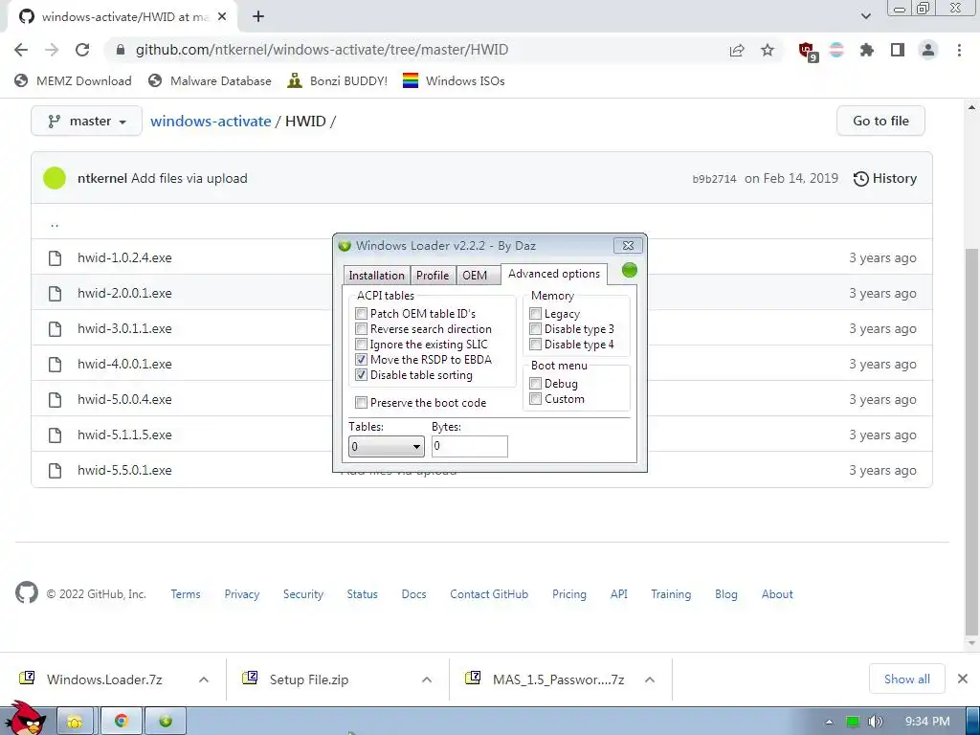980x735 pixels.
Task: Open the uBlock Origin extension icon
Action: (808, 51)
